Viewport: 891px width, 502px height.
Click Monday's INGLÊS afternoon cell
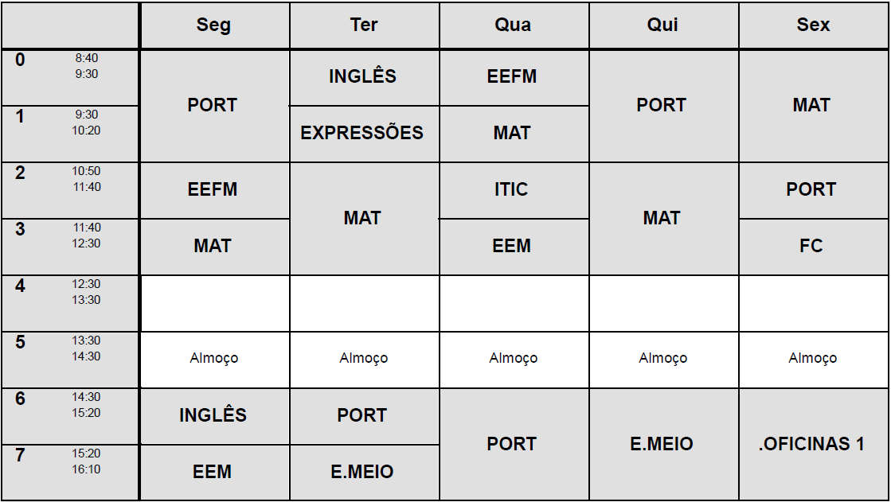pyautogui.click(x=213, y=415)
